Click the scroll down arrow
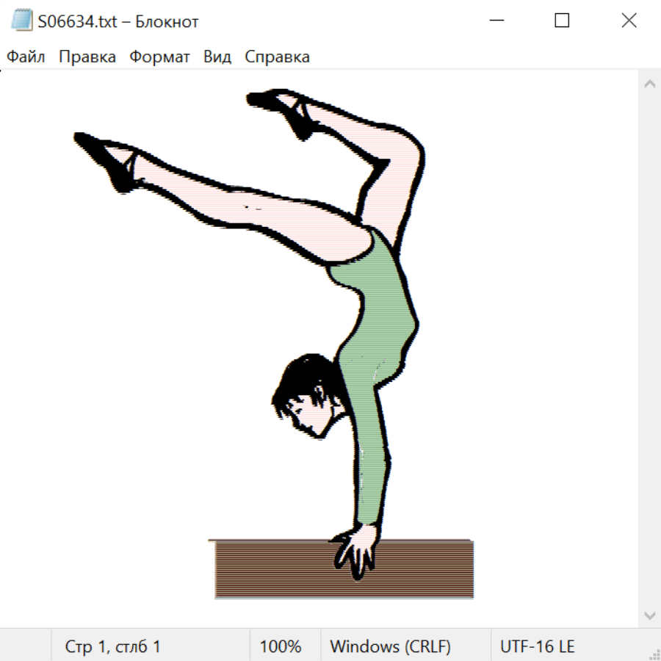 tap(649, 614)
